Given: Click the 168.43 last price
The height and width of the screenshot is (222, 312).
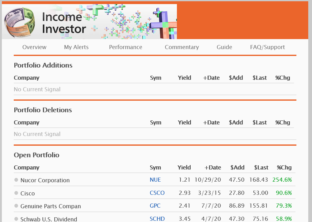Looking at the screenshot, I should tap(259, 180).
